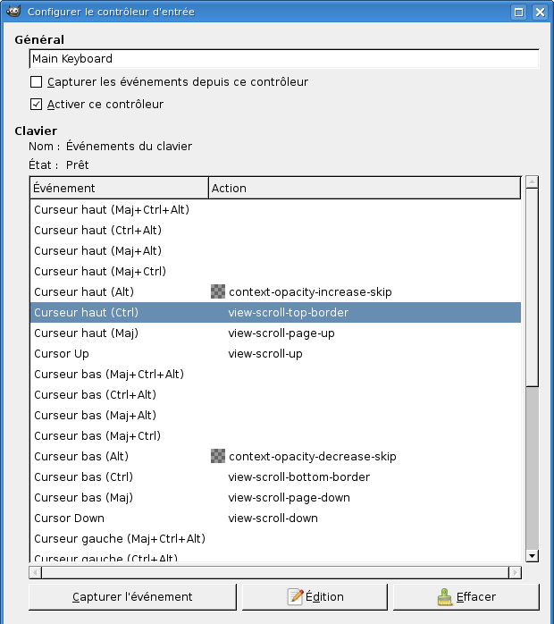Image resolution: width=554 pixels, height=624 pixels.
Task: Select the Curseur haut (Maj) row
Action: click(86, 333)
